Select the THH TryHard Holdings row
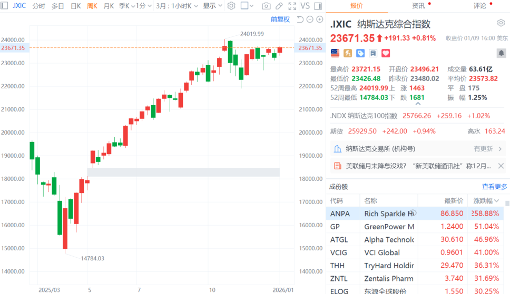Viewport: 510px width, 294px height. pyautogui.click(x=415, y=266)
